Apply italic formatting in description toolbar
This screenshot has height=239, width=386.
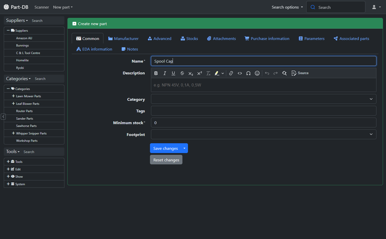point(165,73)
